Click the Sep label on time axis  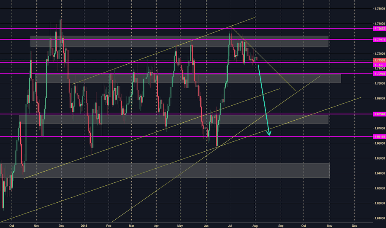[281, 226]
